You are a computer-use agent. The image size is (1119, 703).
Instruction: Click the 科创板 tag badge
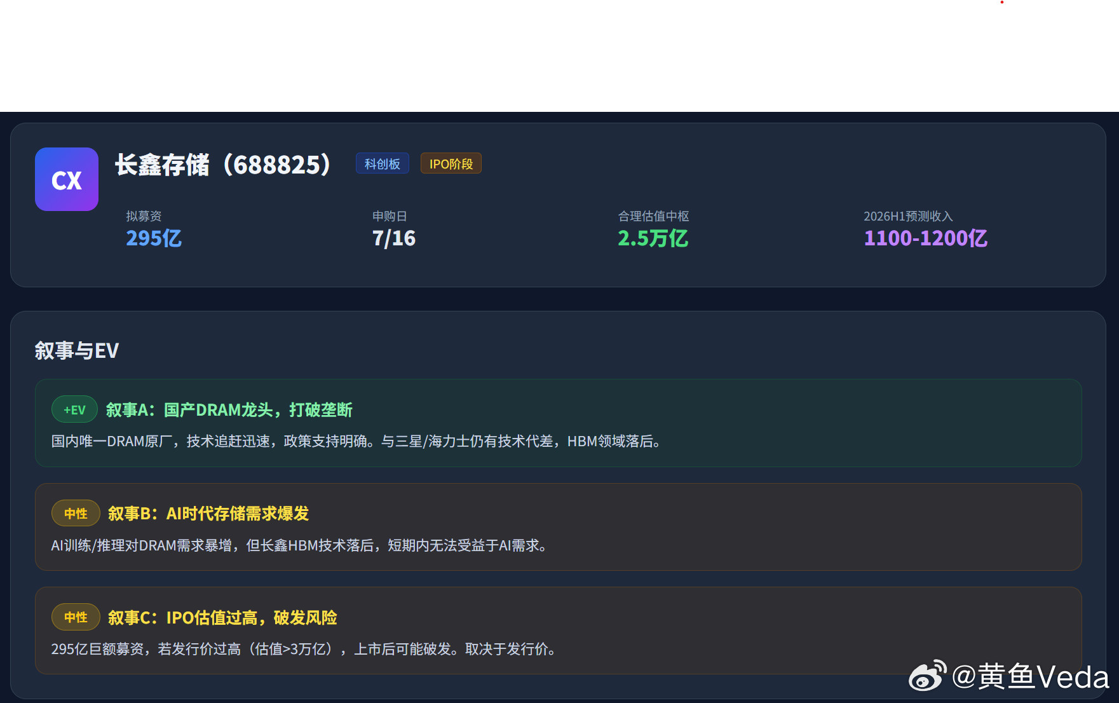(x=383, y=163)
